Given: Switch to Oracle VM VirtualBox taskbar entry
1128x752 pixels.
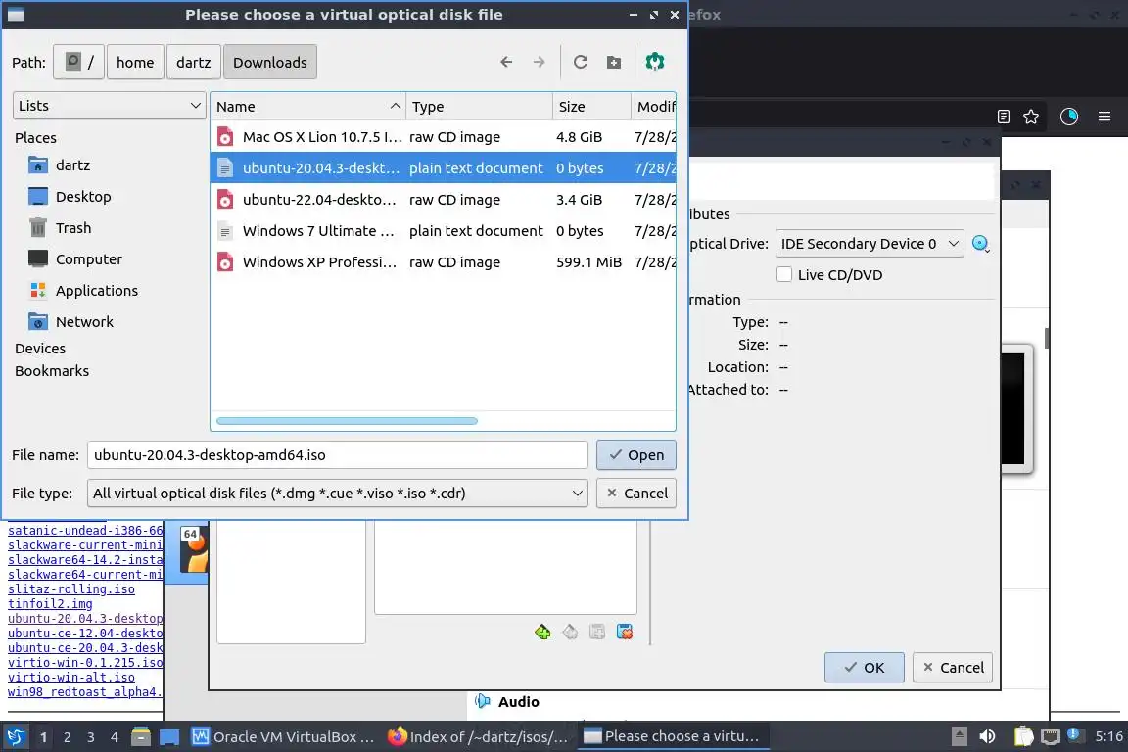Looking at the screenshot, I should (x=283, y=736).
